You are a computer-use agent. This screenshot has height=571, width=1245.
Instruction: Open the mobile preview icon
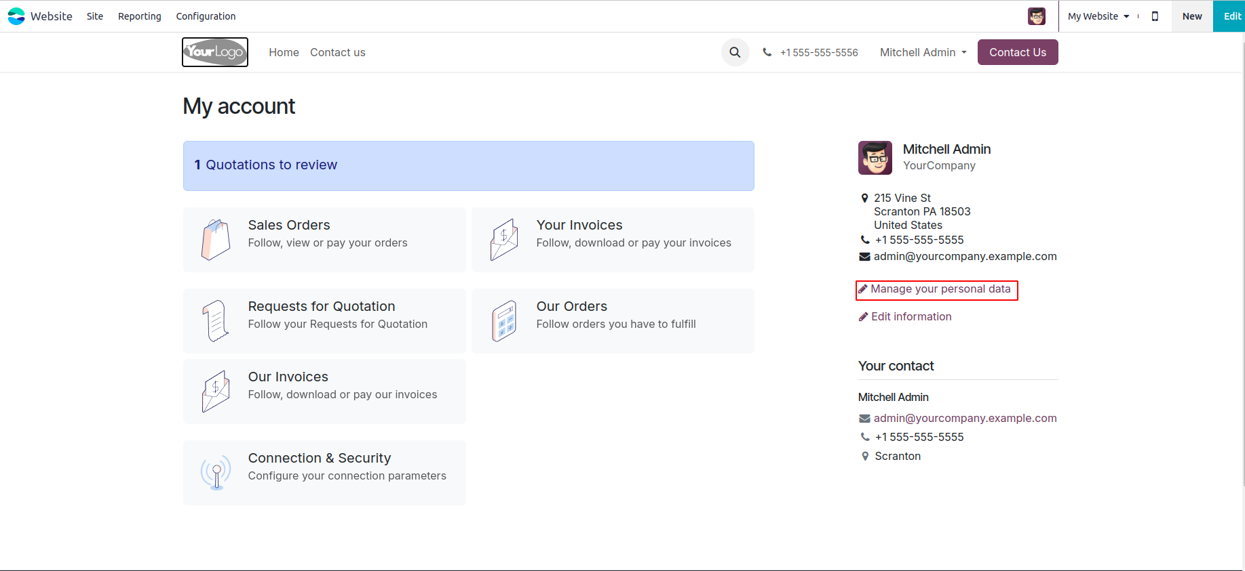(x=1155, y=16)
